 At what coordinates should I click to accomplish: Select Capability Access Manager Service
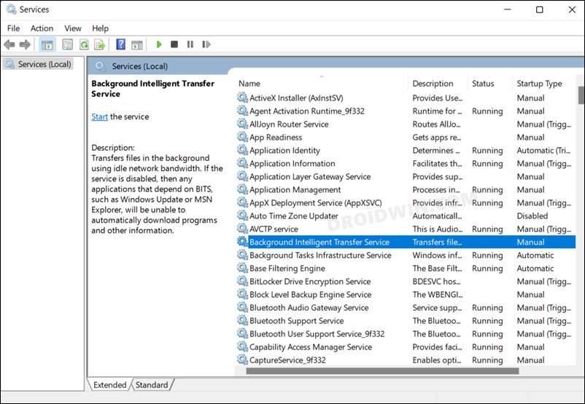point(406,346)
